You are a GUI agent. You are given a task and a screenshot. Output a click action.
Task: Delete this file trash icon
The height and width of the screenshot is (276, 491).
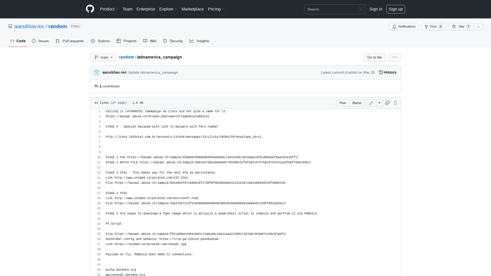[x=395, y=103]
